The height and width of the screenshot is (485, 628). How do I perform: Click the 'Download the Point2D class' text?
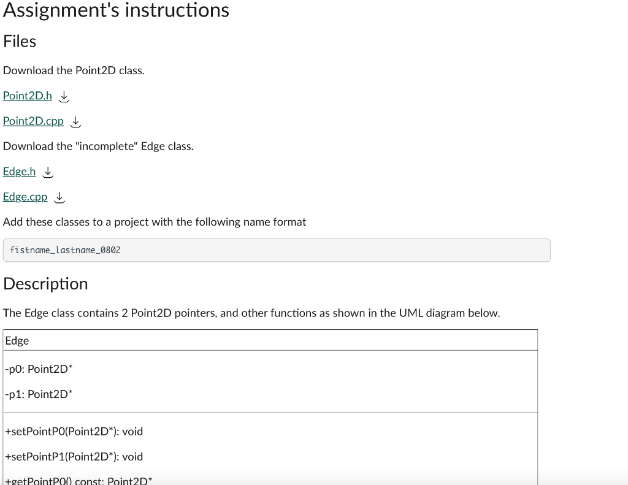[x=74, y=71]
